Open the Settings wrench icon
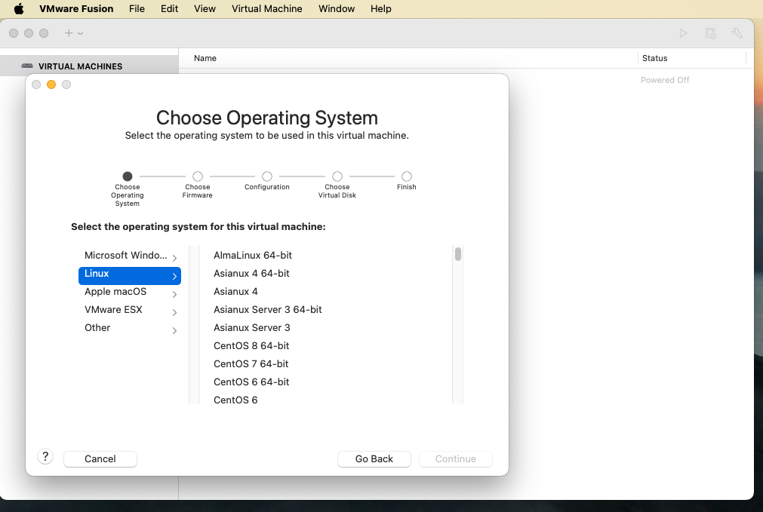Screen dimensions: 763x512 point(737,33)
